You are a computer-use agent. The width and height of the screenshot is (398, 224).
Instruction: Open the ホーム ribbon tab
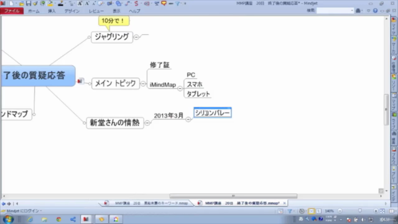tap(34, 11)
